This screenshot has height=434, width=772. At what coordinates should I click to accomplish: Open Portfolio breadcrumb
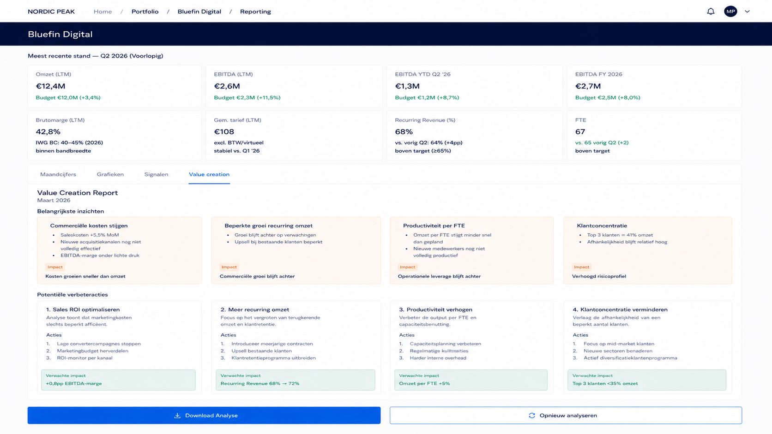pos(145,12)
